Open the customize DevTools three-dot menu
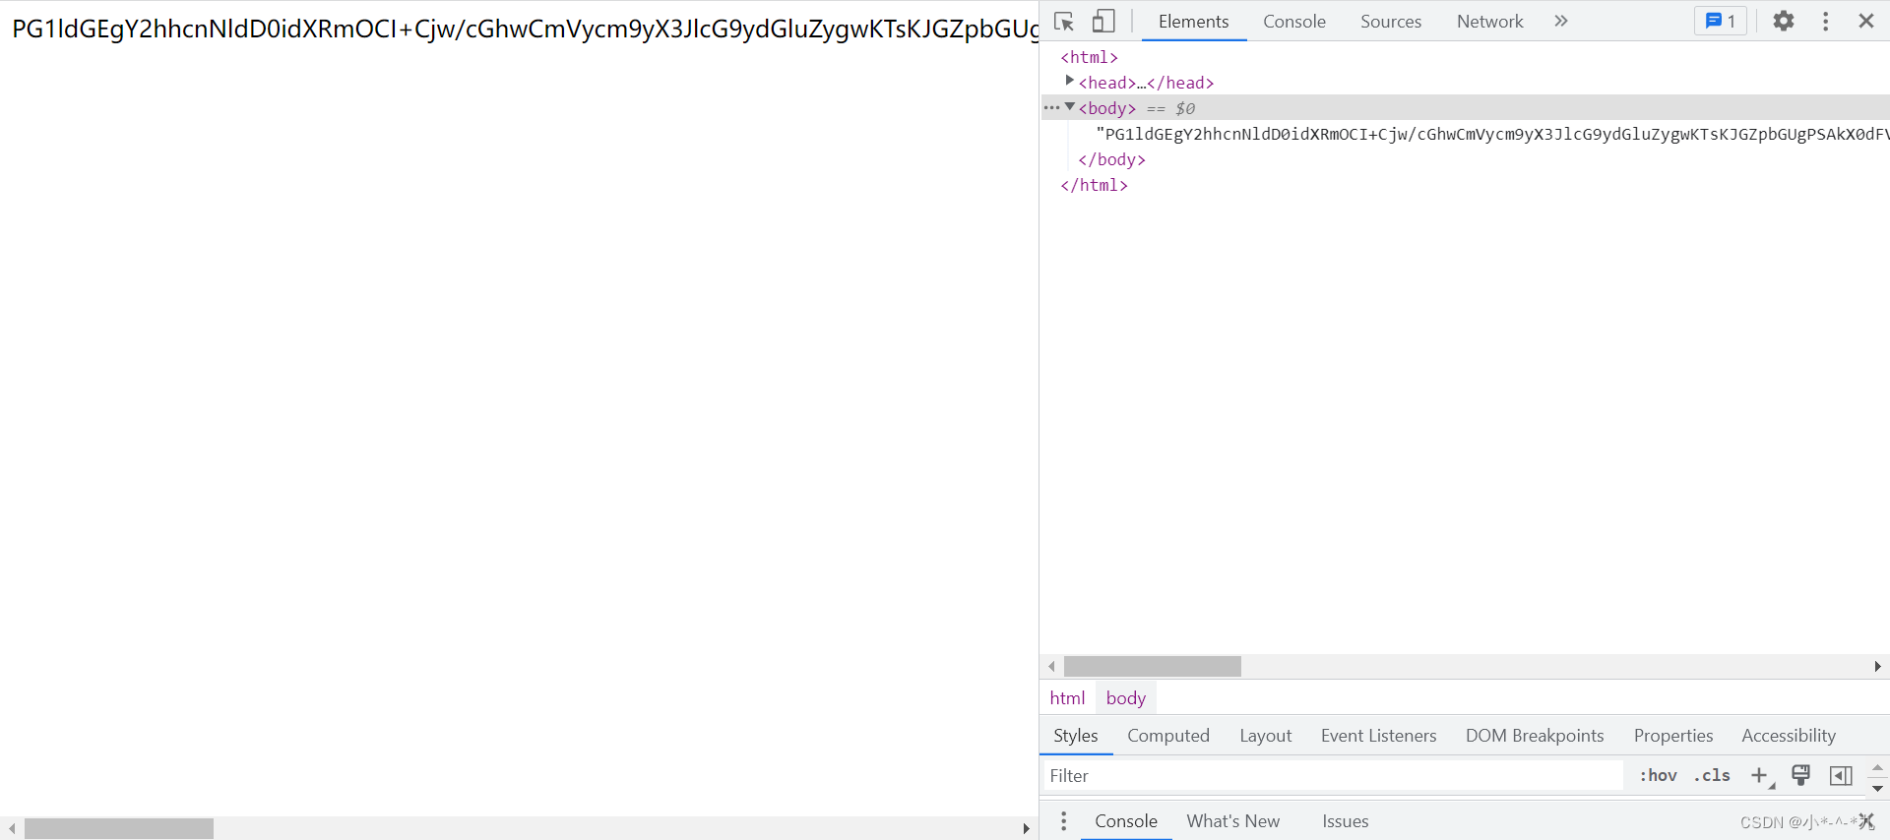 [1825, 21]
